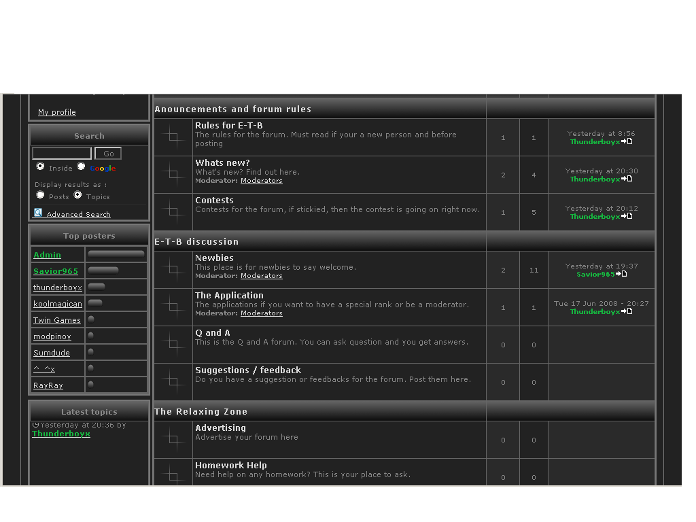This screenshot has width=696, height=522.
Task: Click Admin's post count bar
Action: coord(116,254)
